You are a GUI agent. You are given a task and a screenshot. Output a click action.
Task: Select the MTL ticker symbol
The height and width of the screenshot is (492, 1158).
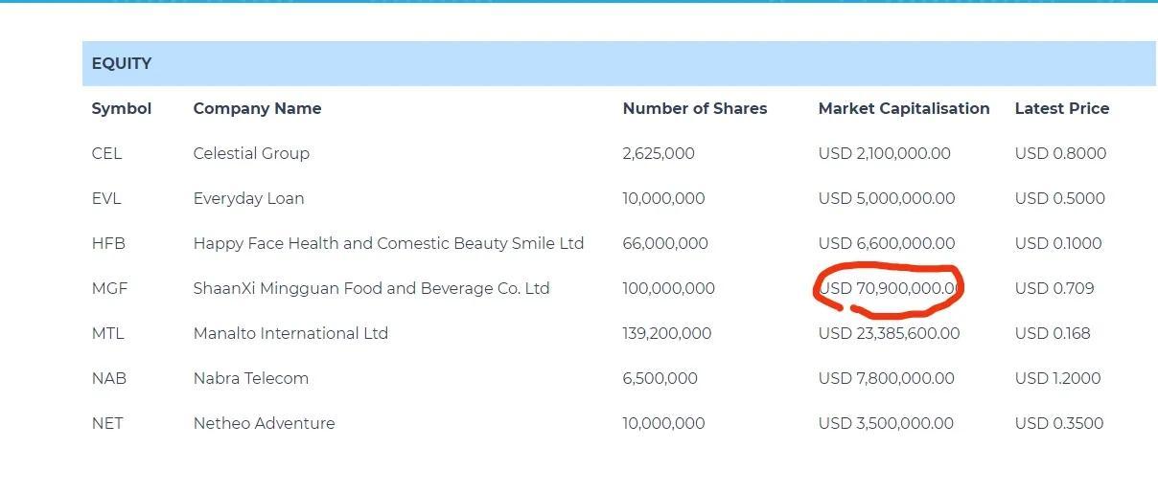(x=107, y=334)
